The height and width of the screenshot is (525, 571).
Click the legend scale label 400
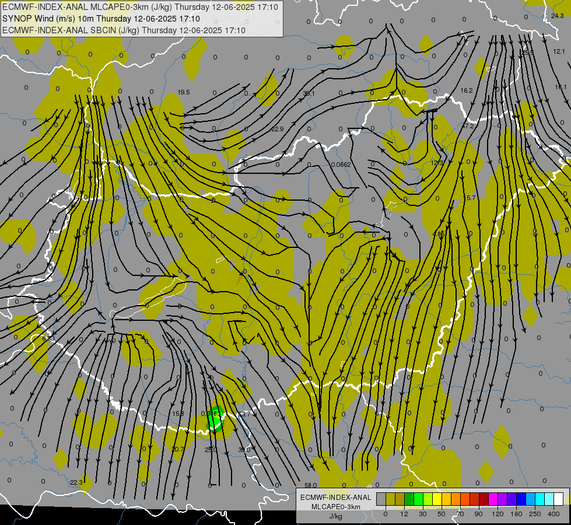554,514
